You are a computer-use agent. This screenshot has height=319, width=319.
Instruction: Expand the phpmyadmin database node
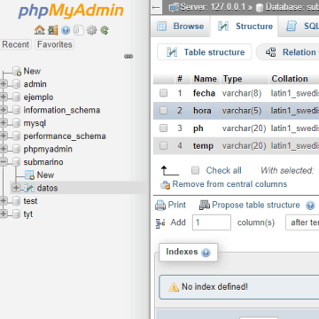coord(4,149)
